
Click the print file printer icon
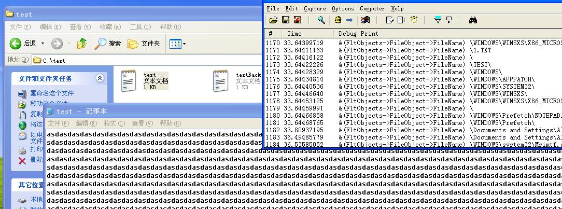(x=22, y=150)
